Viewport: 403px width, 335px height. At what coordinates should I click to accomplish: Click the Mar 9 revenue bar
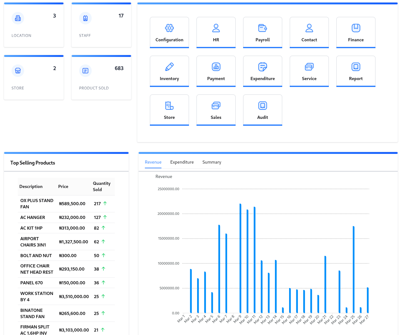(x=240, y=258)
